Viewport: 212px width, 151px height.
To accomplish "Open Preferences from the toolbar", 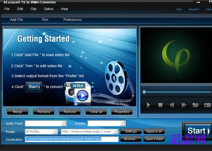I will click(x=73, y=20).
